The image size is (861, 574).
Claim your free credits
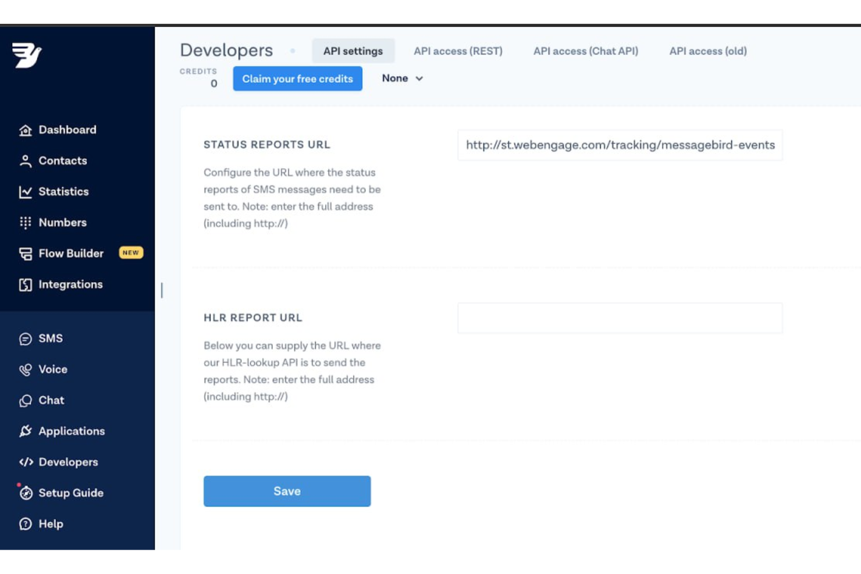click(x=297, y=79)
